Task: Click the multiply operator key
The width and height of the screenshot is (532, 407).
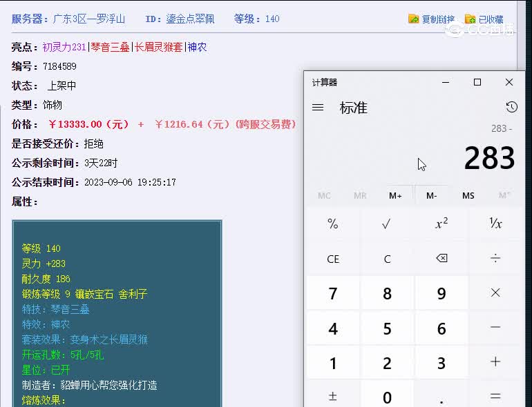Action: [495, 292]
